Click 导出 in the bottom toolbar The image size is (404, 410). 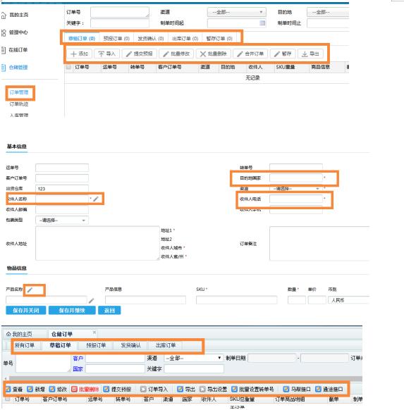(x=186, y=389)
